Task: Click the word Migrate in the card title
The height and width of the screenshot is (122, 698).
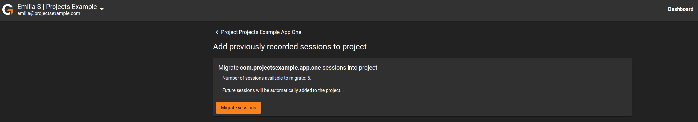Action: coord(228,68)
